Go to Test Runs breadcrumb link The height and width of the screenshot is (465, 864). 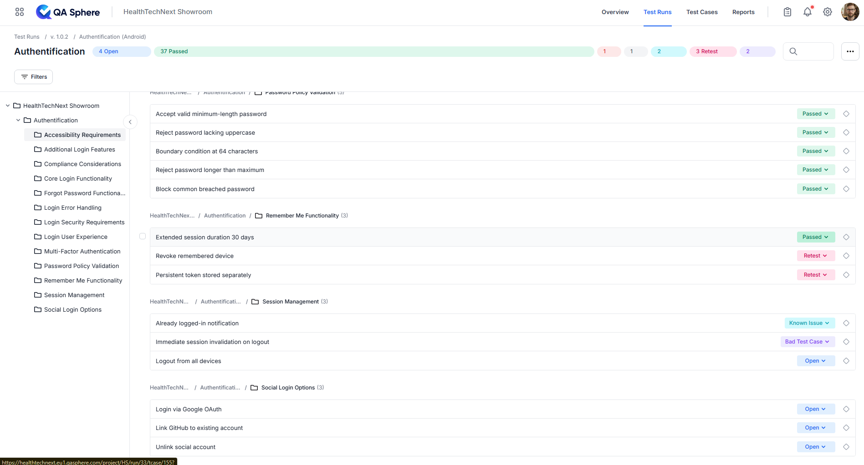click(x=27, y=37)
